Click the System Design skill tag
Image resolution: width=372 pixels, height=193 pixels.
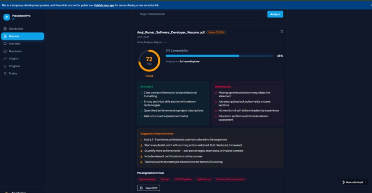click(x=147, y=179)
